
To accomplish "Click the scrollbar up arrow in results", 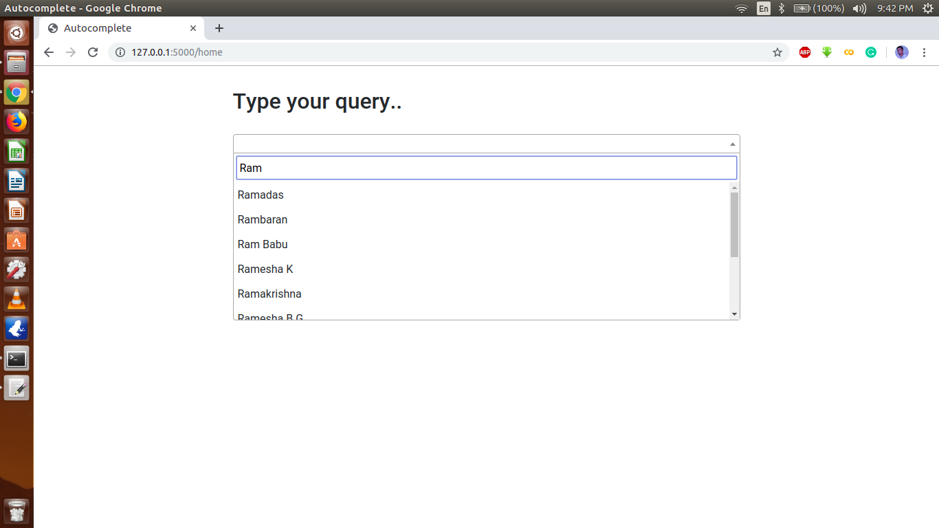I will [x=734, y=187].
